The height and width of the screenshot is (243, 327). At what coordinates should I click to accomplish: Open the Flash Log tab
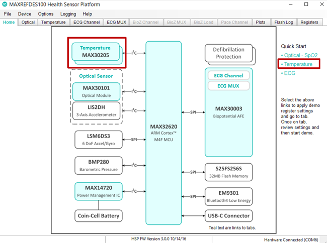coord(284,22)
